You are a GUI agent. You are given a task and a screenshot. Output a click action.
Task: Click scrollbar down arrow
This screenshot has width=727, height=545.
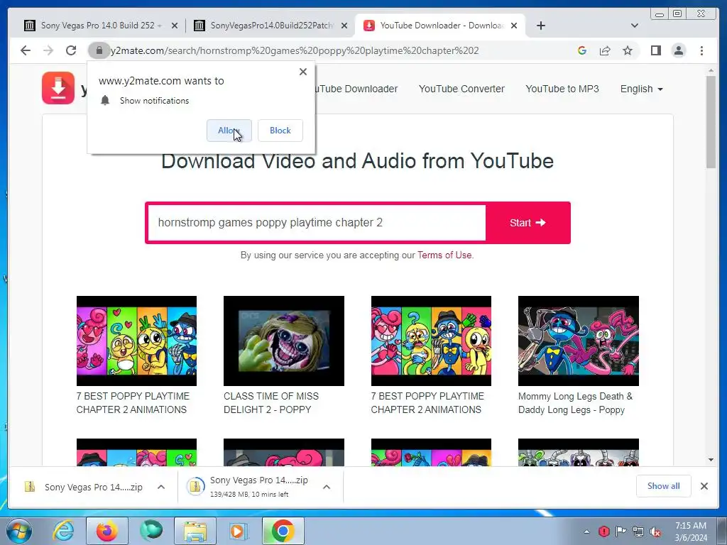711,460
